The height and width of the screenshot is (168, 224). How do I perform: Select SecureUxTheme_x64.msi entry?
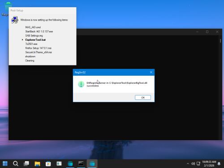[x=39, y=52]
